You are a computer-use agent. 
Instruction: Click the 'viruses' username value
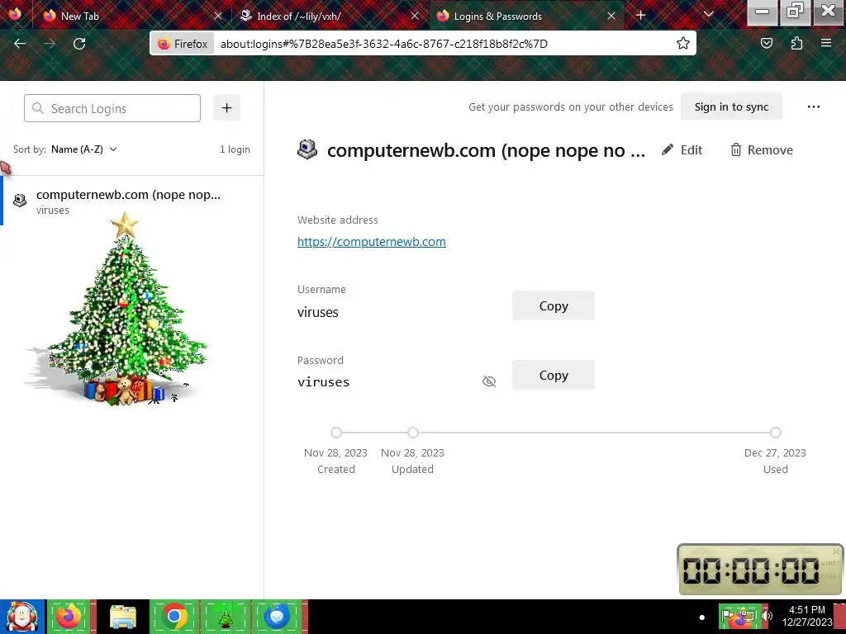[318, 313]
